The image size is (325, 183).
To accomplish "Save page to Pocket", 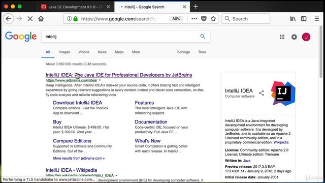I will point(204,19).
